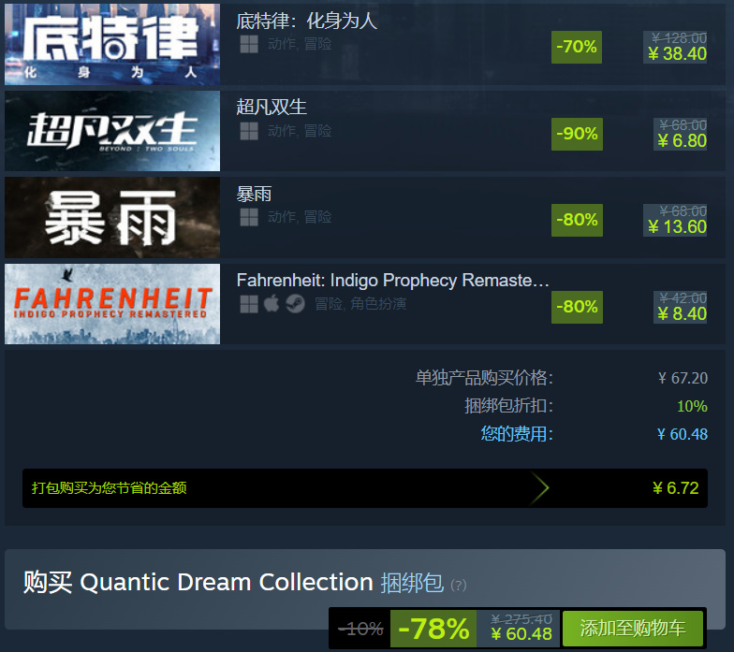The height and width of the screenshot is (652, 734).
Task: Click Windows icon under 底特律：化身为人
Action: [249, 45]
